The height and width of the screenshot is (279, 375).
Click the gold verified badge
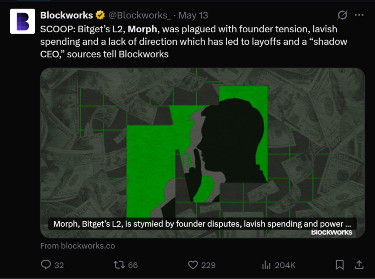click(x=100, y=15)
